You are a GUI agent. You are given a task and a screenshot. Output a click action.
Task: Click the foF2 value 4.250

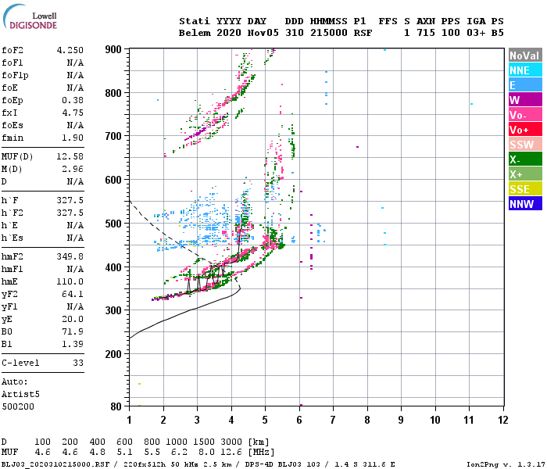(x=70, y=50)
